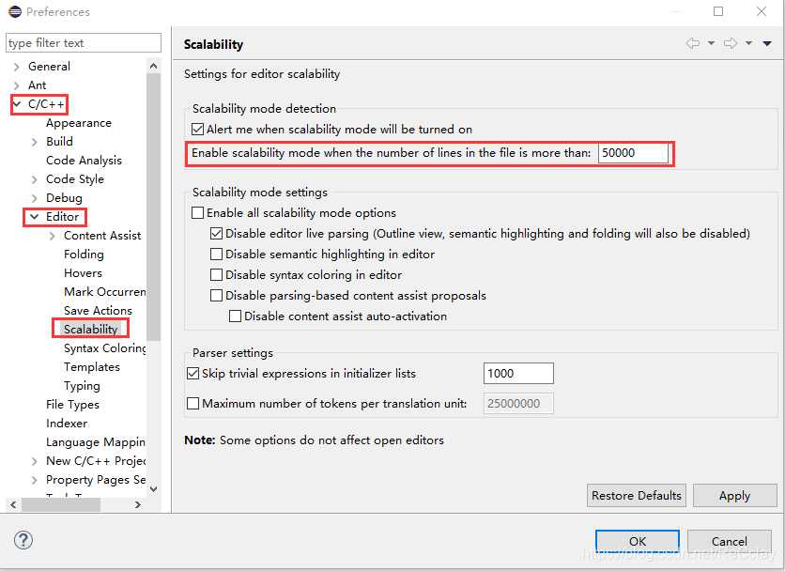
Task: Go back using the back arrow icon
Action: (x=693, y=43)
